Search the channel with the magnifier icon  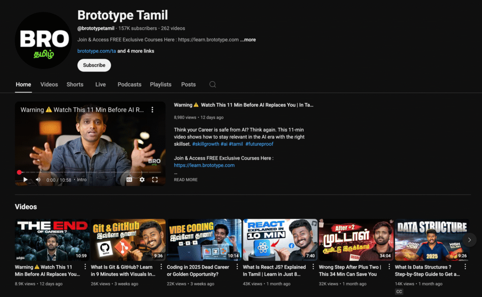212,85
